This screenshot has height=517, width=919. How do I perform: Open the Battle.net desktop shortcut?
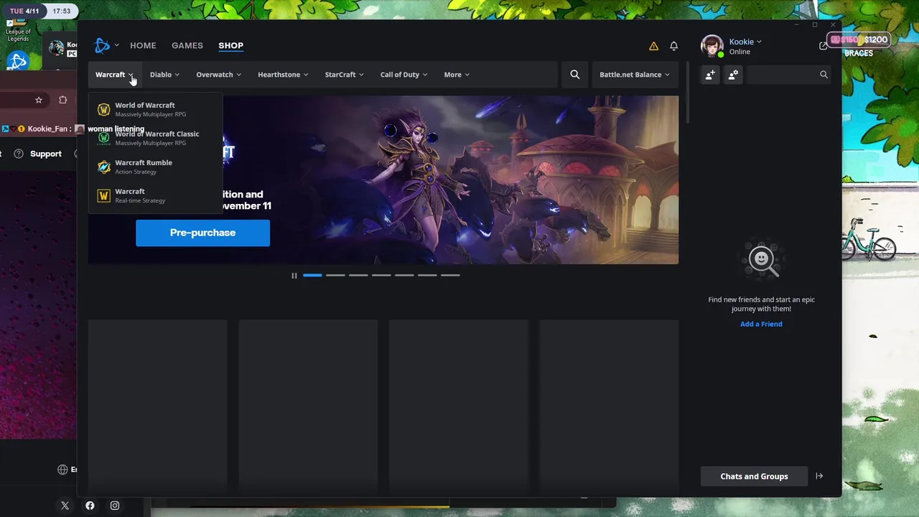[18, 60]
